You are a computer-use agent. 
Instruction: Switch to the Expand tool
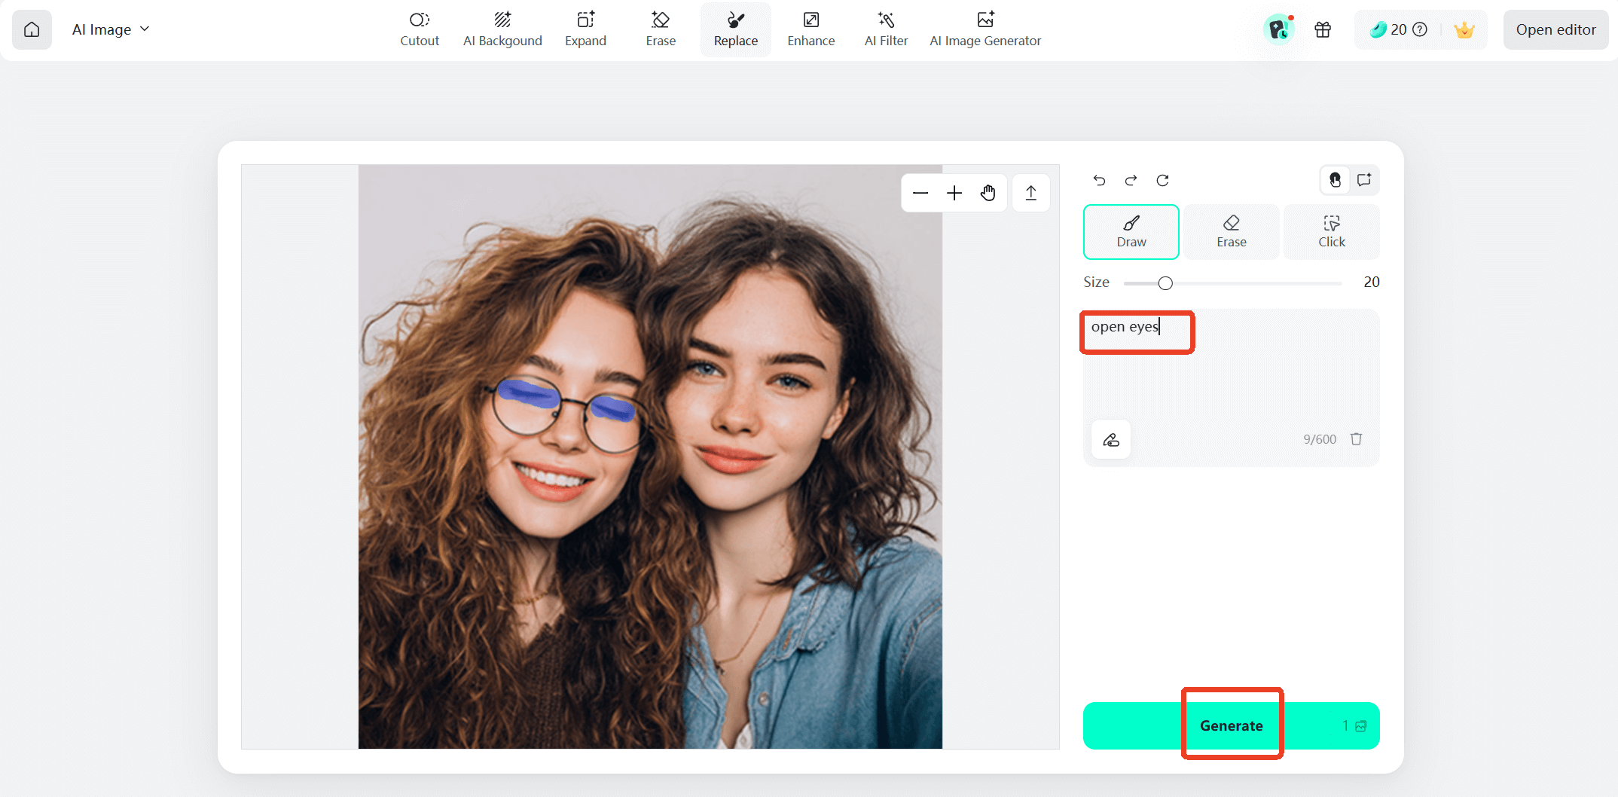point(585,29)
